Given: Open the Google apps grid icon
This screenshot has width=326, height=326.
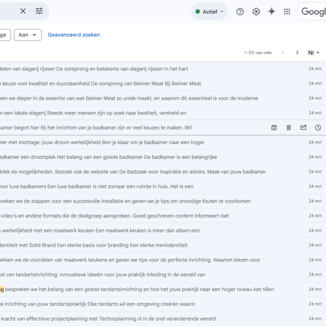Looking at the screenshot, I should (287, 12).
